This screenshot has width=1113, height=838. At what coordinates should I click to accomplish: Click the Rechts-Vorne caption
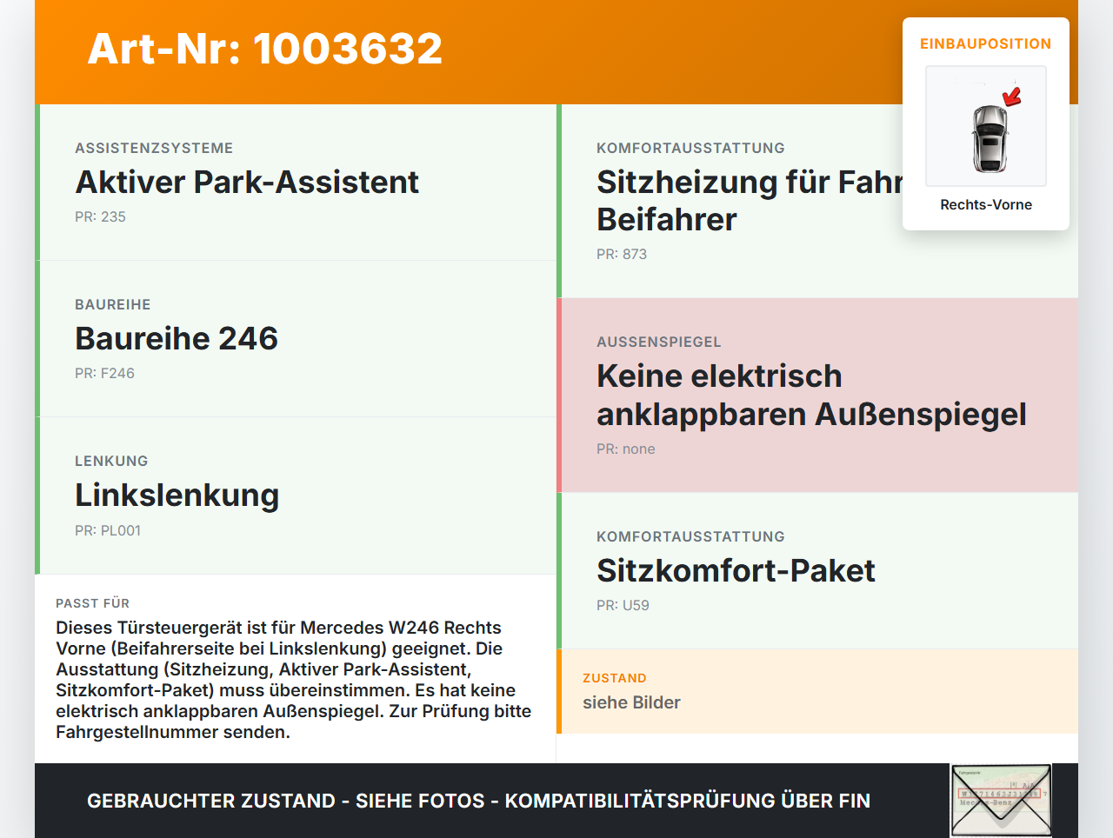986,204
